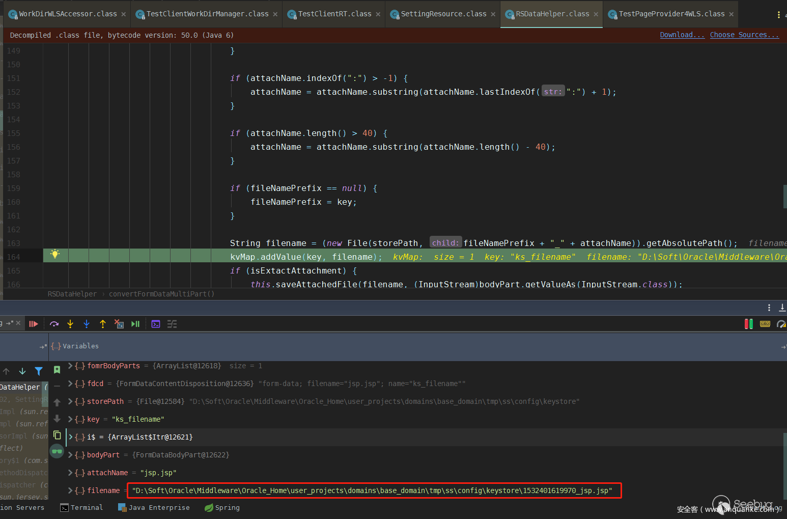Toggle the Run to Cursor play-pause icon
Image resolution: width=787 pixels, height=519 pixels.
(x=135, y=324)
